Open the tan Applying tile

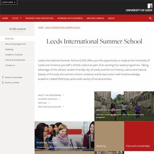pyautogui.click(x=109, y=136)
